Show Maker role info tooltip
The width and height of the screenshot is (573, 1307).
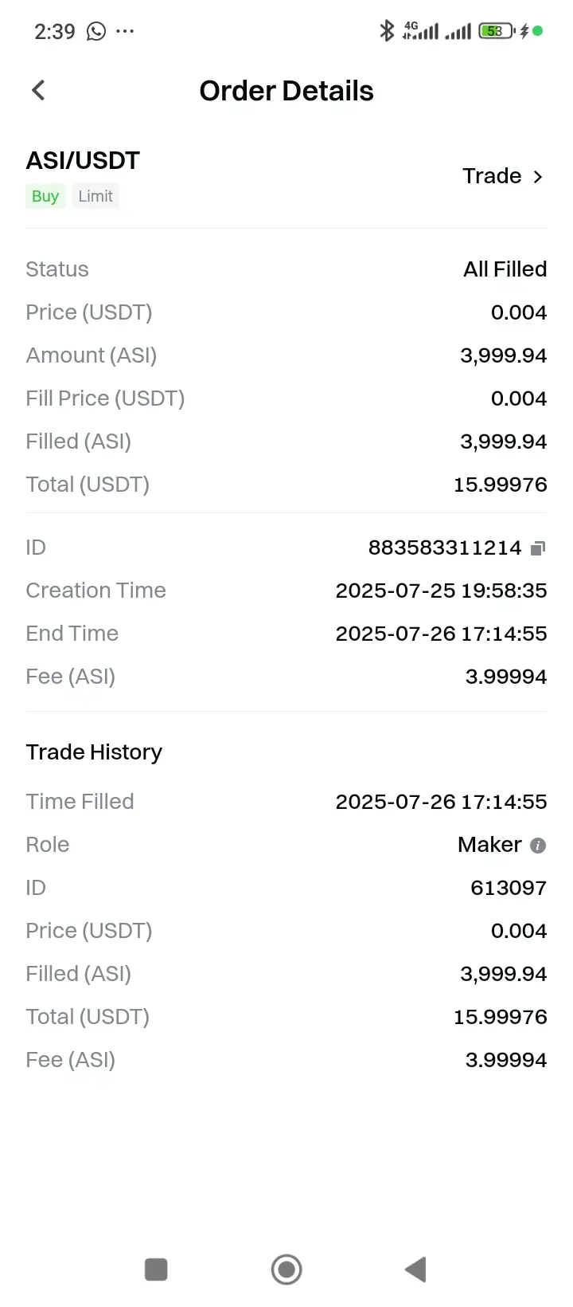pos(538,846)
